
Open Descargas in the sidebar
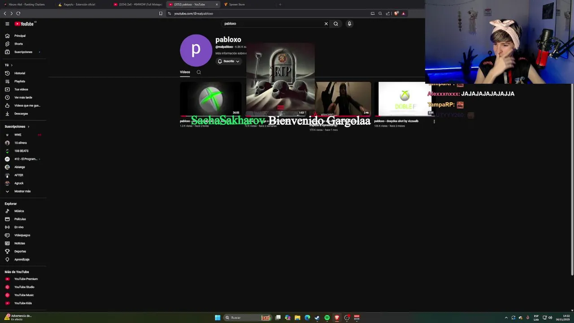(21, 113)
